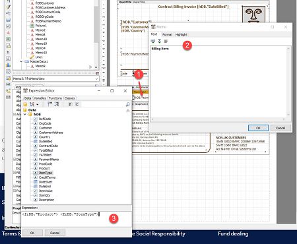This screenshot has width=297, height=244.
Task: Collapse the MasterData1 node in report tree
Action: (x=21, y=61)
